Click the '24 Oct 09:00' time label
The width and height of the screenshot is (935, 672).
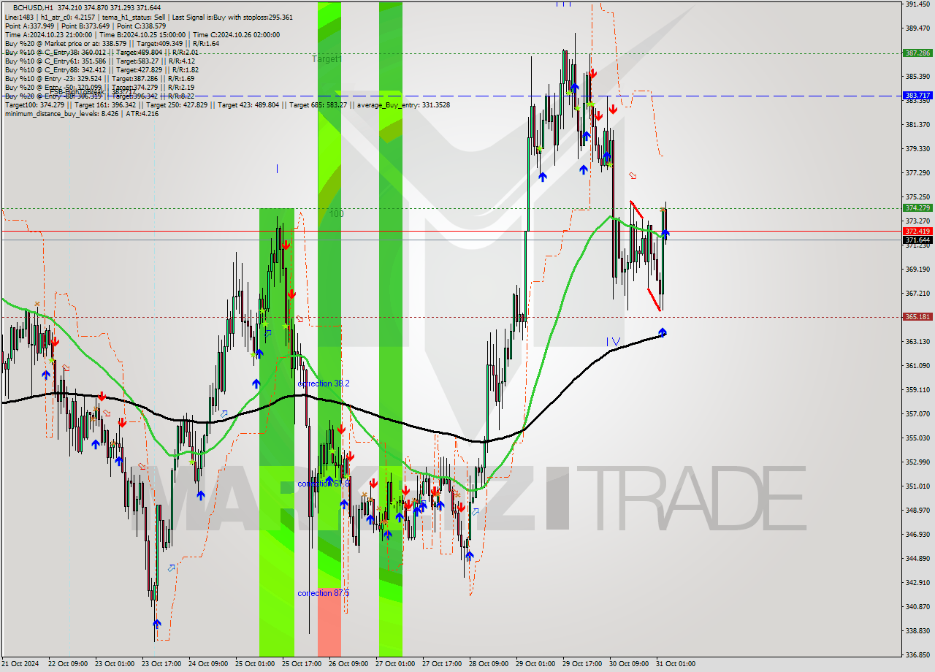207,664
